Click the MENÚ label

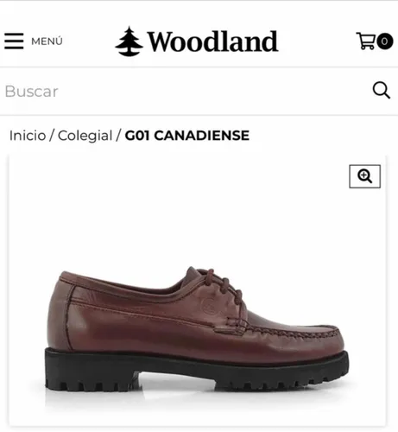coord(47,41)
